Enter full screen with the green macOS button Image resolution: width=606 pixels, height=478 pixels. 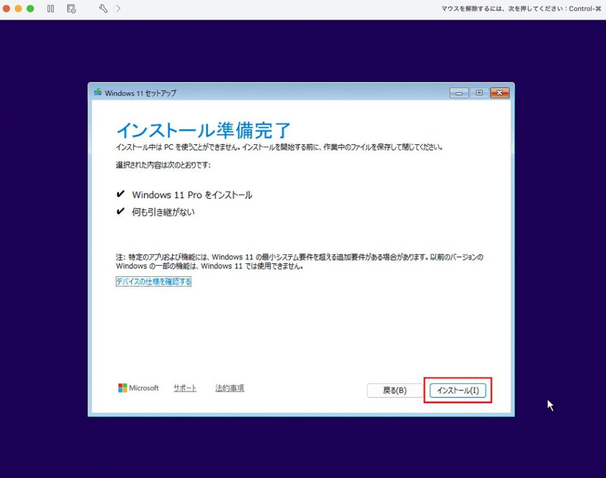[30, 8]
